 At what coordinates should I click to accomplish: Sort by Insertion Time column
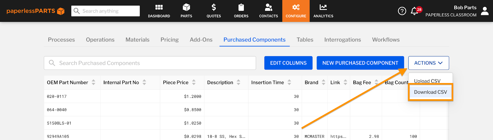pyautogui.click(x=289, y=82)
